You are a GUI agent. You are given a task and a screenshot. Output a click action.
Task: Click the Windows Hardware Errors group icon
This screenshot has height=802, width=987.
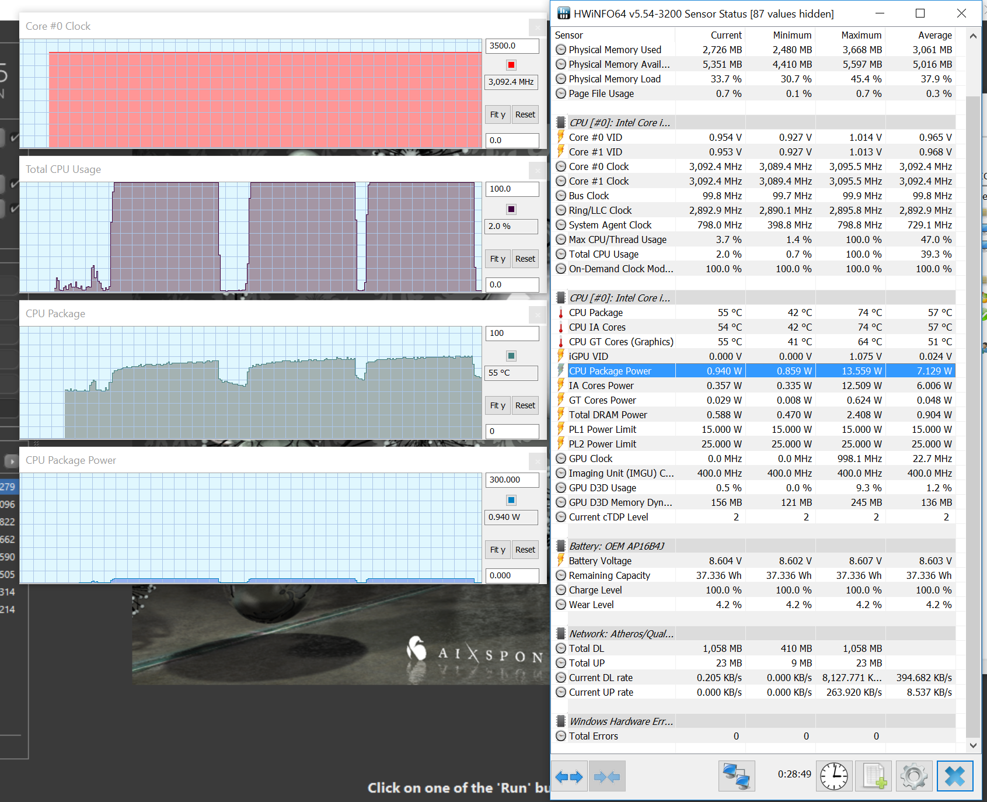pyautogui.click(x=561, y=721)
